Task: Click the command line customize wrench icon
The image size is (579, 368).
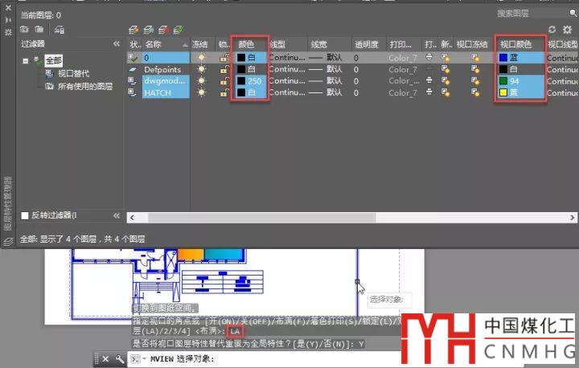Action: point(118,359)
